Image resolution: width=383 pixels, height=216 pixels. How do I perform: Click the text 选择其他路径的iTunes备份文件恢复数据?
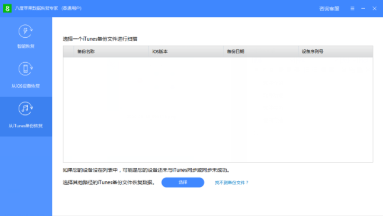[108, 182]
